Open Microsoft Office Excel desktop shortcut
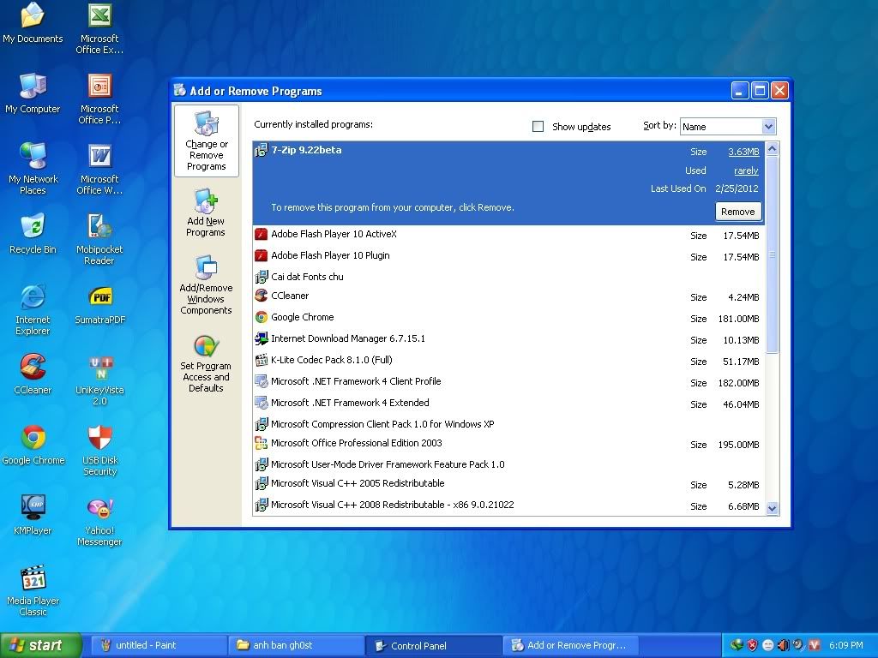Screen dimensions: 878x658 tap(99, 28)
